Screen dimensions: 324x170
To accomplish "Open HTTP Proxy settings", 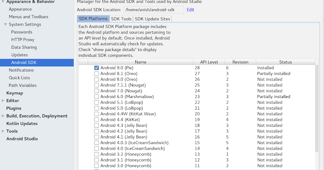I will point(23,40).
